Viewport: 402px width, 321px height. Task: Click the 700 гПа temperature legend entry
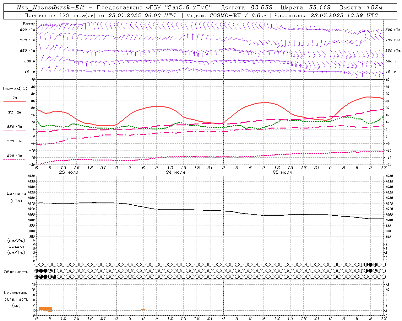click(14, 141)
